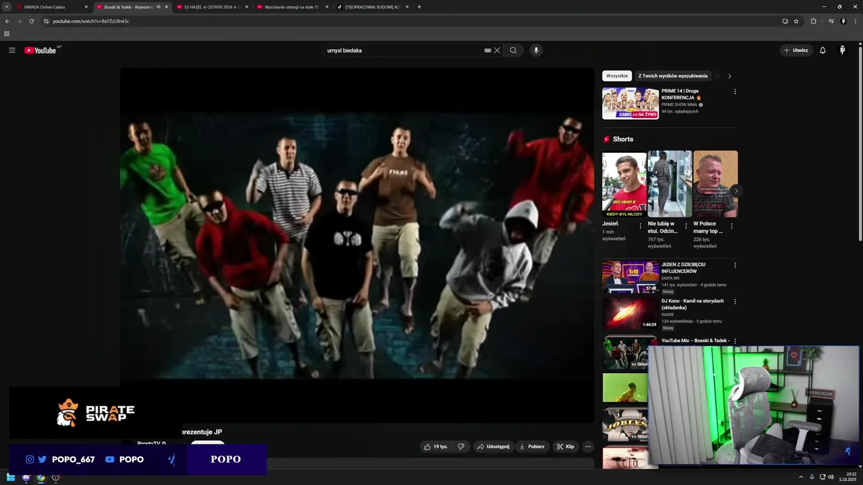Click the Klip clip button
Image resolution: width=863 pixels, height=485 pixels.
(565, 447)
